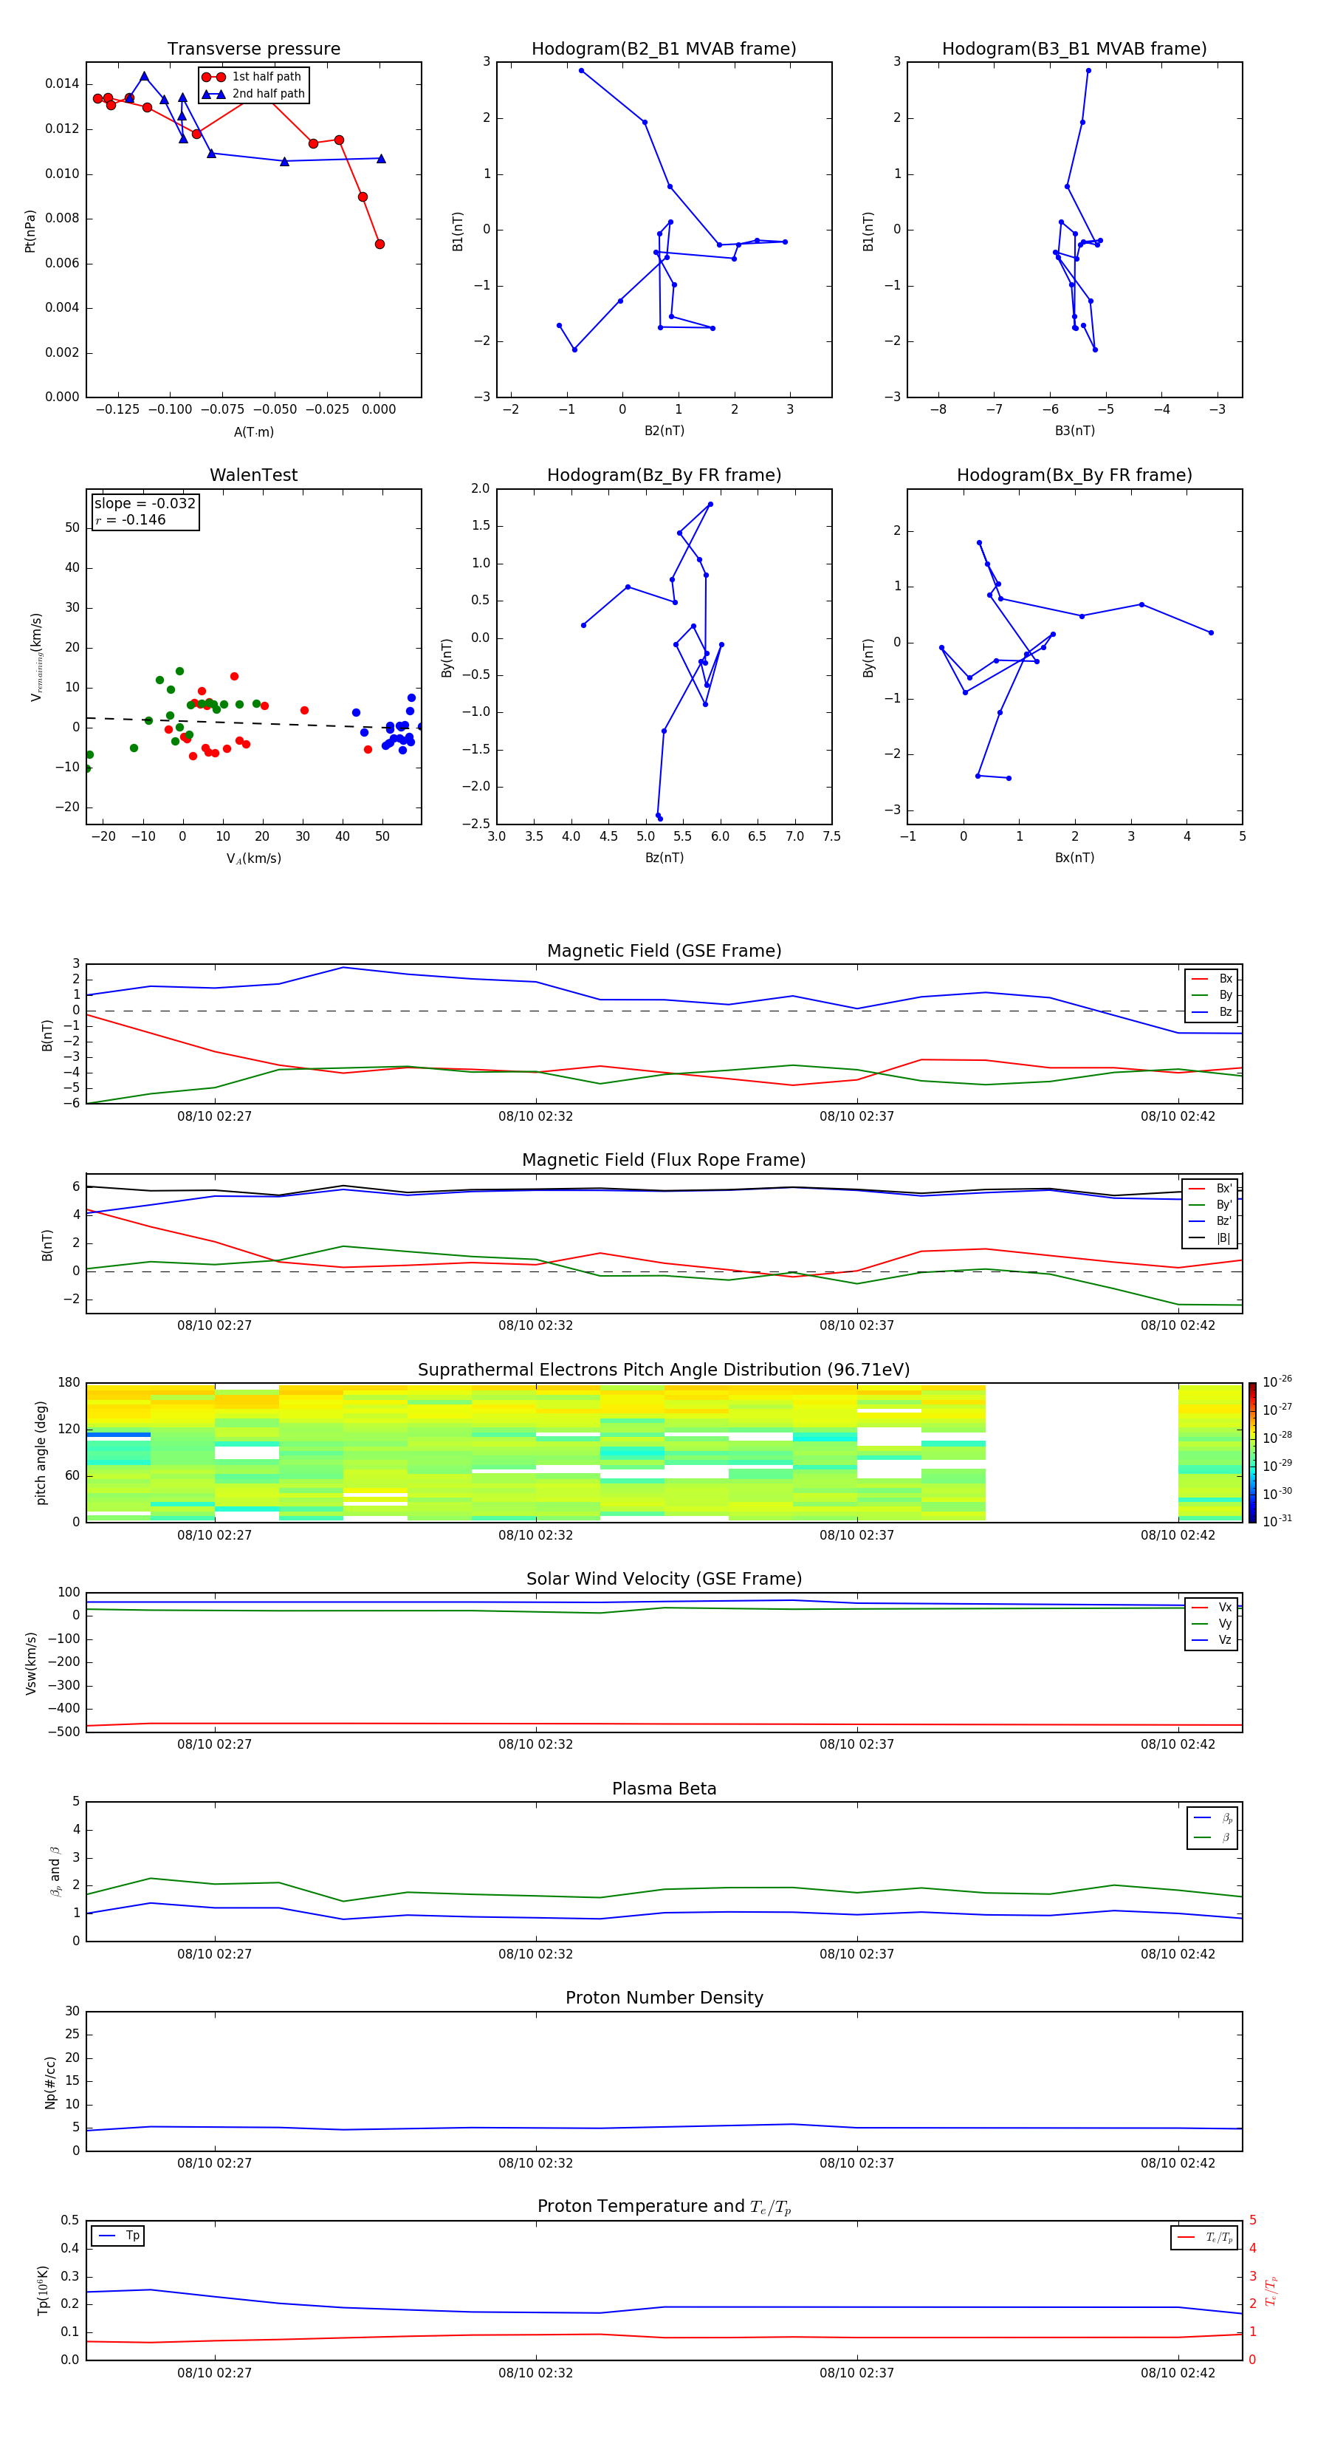Click 'Vx' legend entry in velocity panel

(x=1212, y=1607)
